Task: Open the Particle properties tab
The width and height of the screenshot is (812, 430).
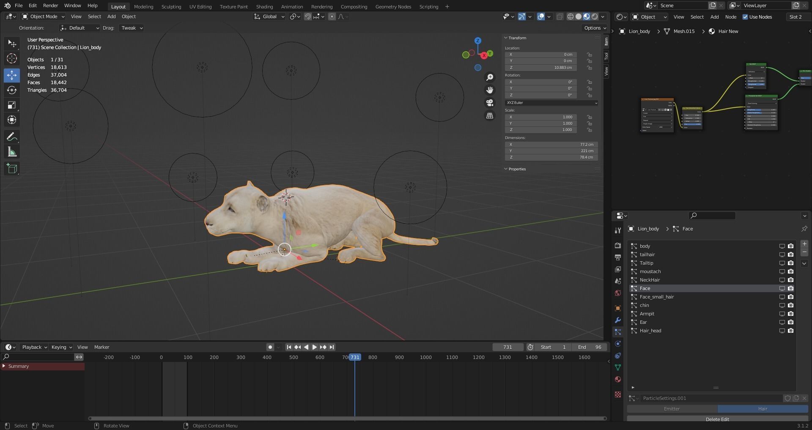Action: [618, 332]
